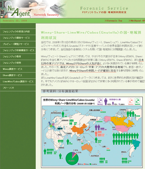This screenshot has height=169, width=145.
Task: Click the 中華人民共和国 label on map
Action: (95, 110)
